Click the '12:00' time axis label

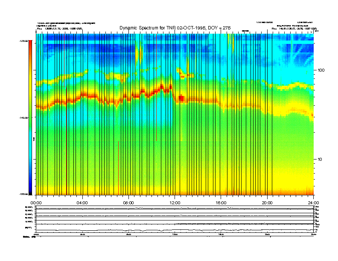[175, 203]
